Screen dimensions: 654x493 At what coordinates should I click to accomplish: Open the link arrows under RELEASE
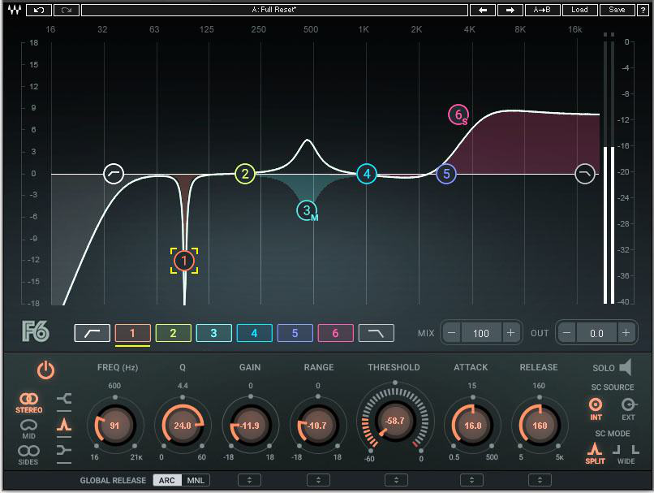coord(540,480)
